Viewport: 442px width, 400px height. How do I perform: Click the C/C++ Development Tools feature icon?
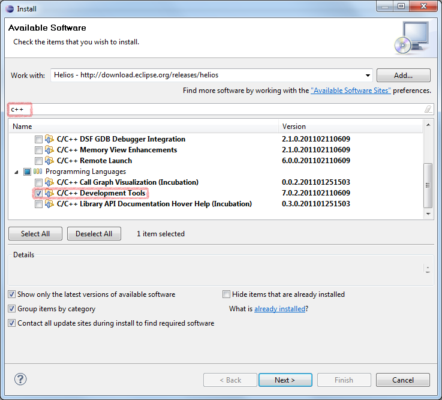click(49, 193)
